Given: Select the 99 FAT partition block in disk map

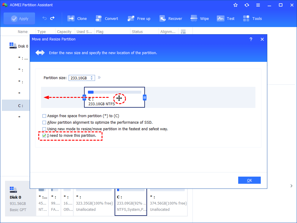Looking at the screenshot, I should (55, 202).
